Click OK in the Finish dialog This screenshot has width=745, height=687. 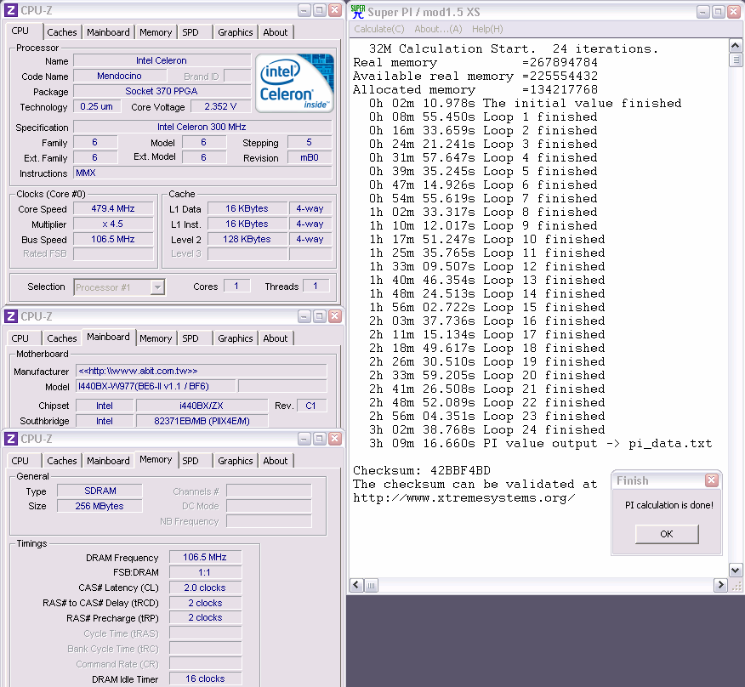pos(667,534)
